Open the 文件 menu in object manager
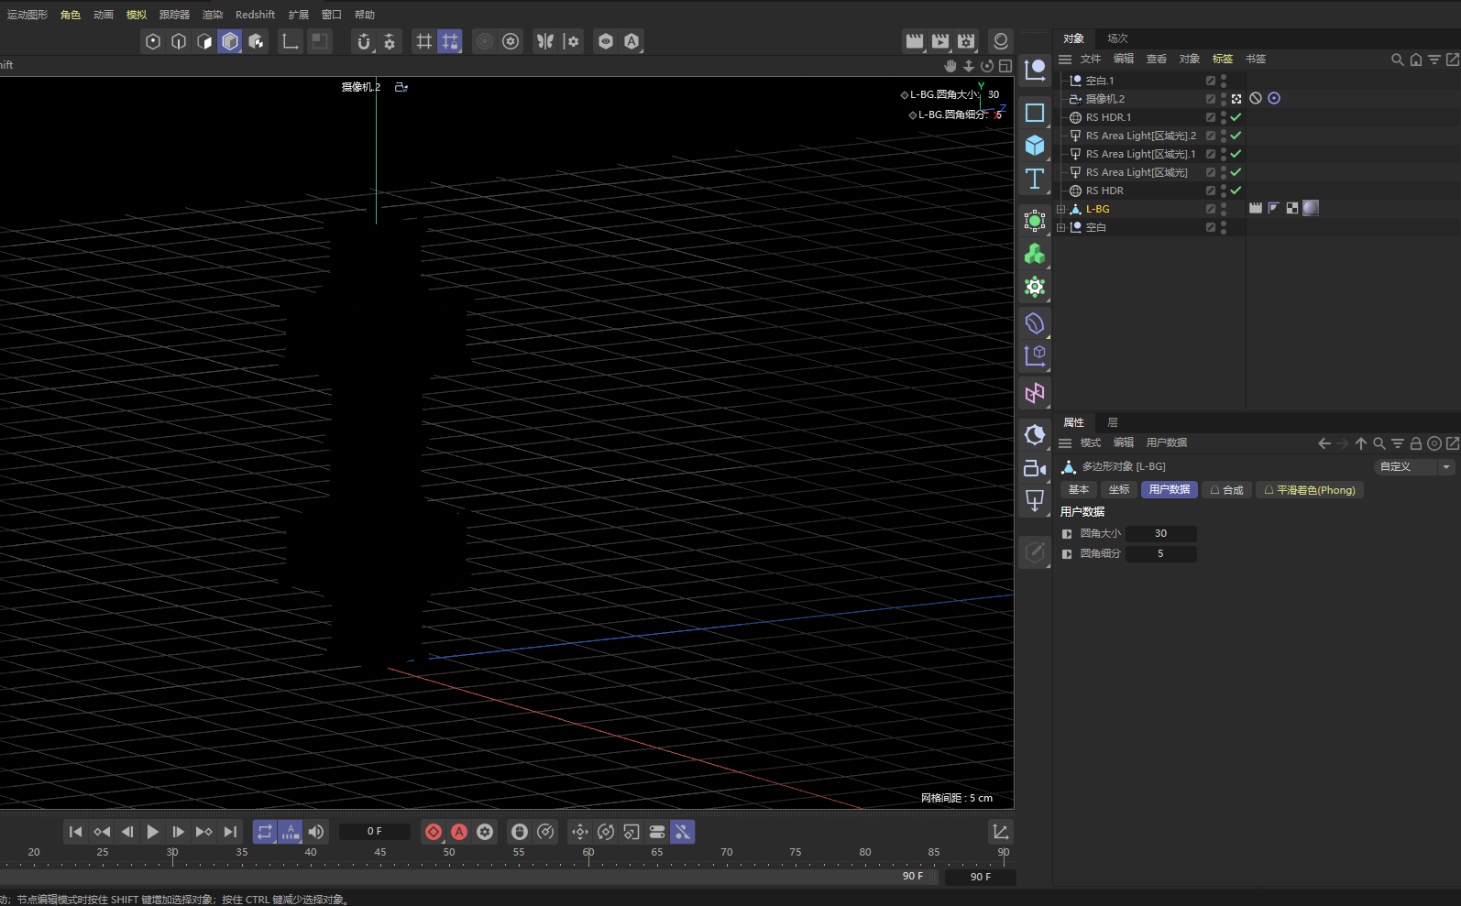This screenshot has width=1461, height=906. coord(1091,59)
